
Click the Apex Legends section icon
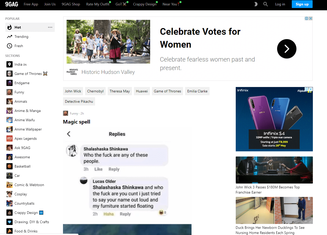point(10,138)
